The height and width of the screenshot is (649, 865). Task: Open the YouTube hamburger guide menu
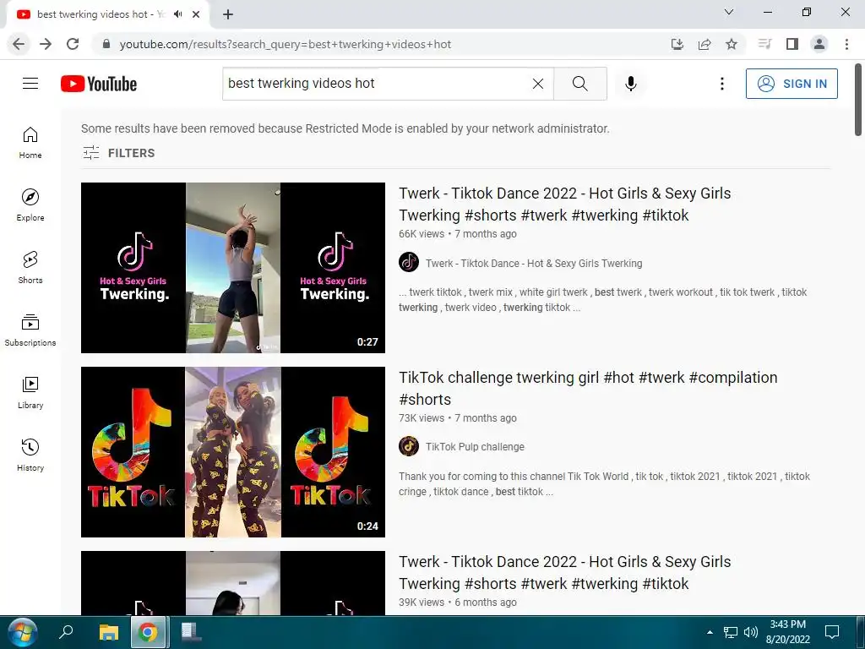click(x=30, y=84)
